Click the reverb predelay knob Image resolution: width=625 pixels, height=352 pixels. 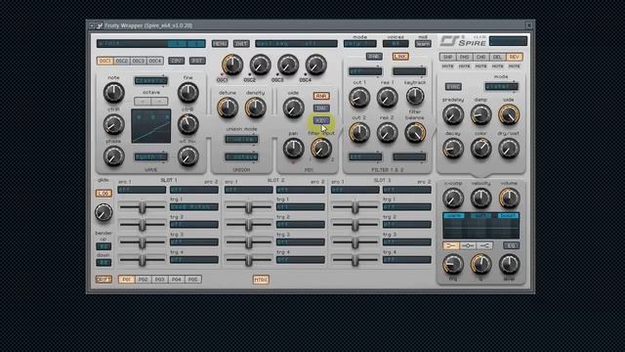tap(453, 115)
